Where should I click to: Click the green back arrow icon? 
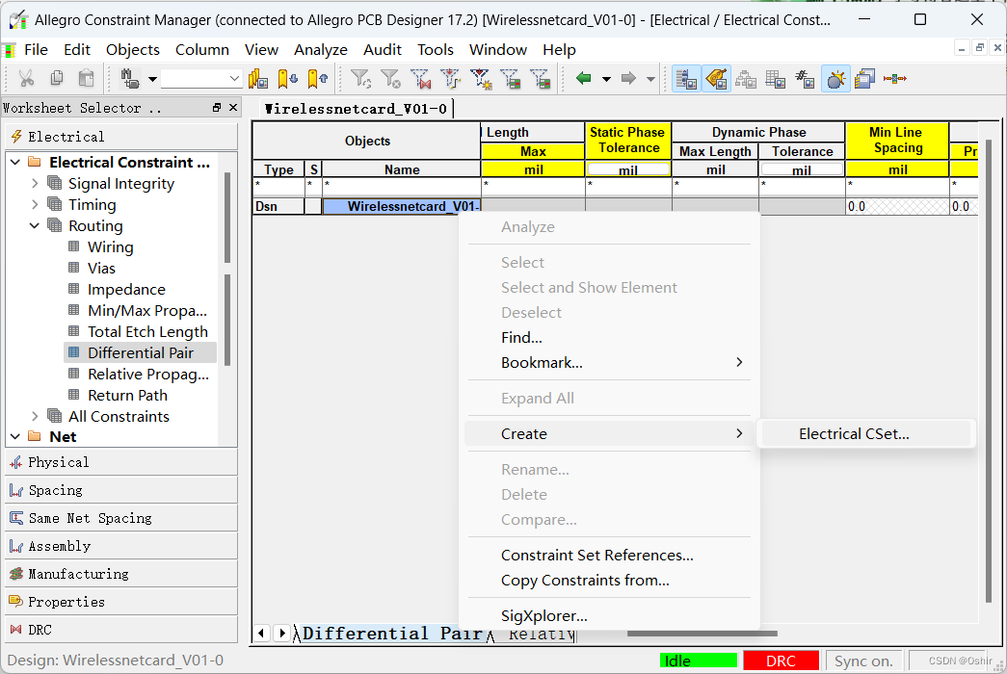click(x=583, y=79)
